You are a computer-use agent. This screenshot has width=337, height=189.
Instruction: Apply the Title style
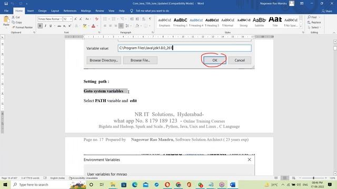275,22
